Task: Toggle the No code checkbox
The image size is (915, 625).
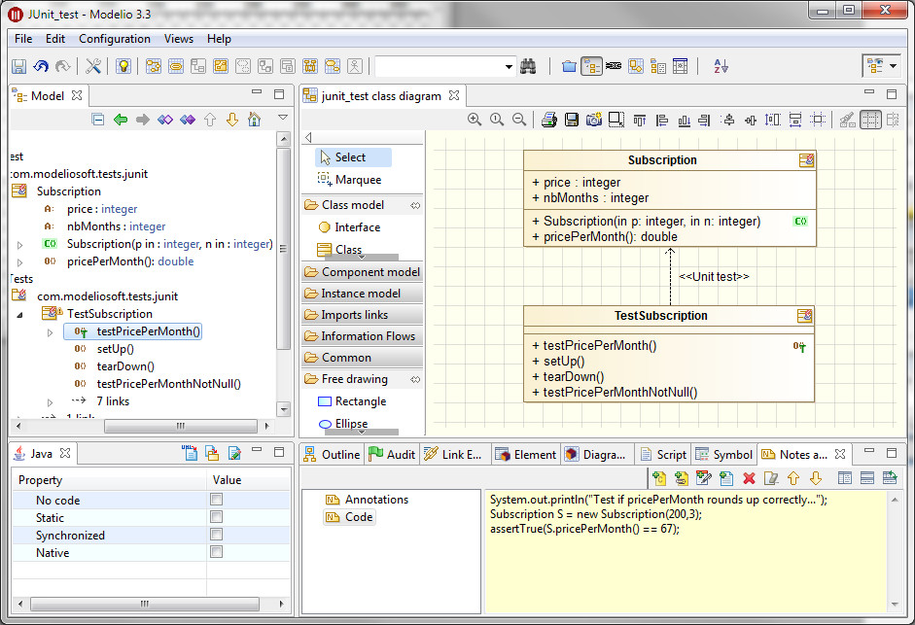Action: tap(217, 500)
